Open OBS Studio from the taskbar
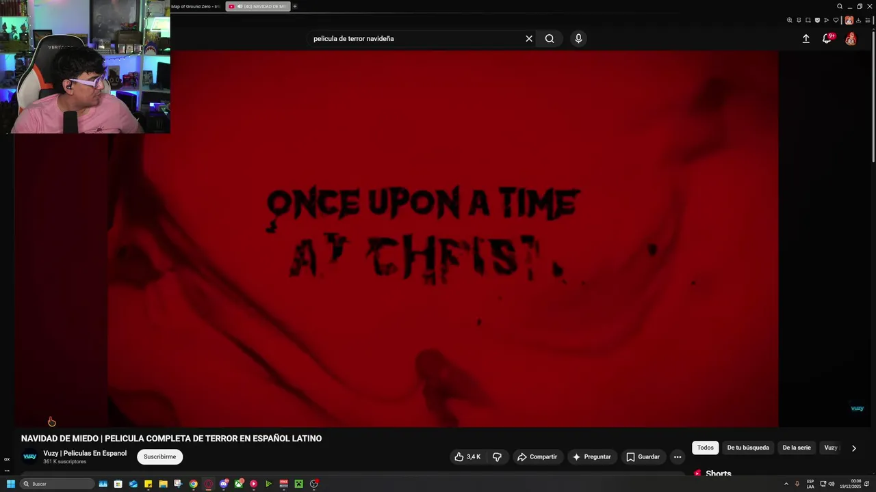The image size is (876, 492). tap(314, 484)
